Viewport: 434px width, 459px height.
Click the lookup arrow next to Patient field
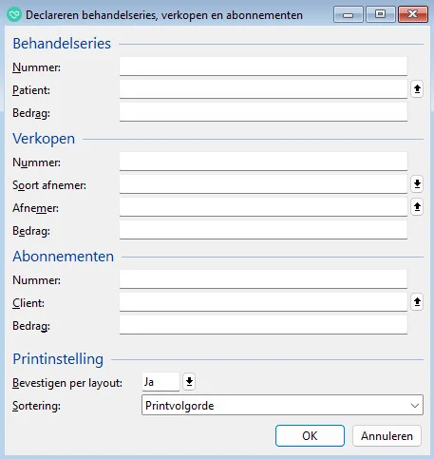pos(417,89)
